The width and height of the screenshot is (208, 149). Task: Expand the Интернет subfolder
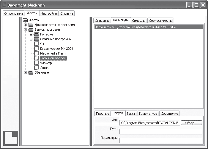pos(31,35)
